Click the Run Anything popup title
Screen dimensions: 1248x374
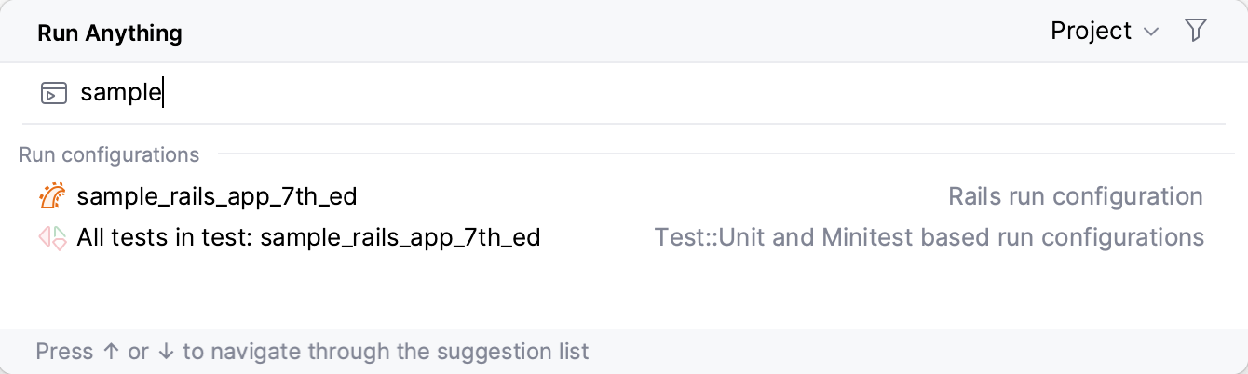(x=110, y=33)
